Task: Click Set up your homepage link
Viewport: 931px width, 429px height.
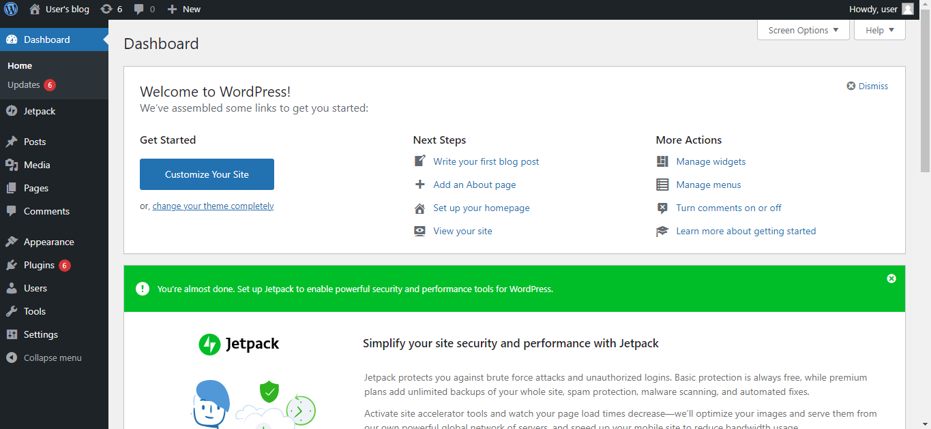Action: 482,208
